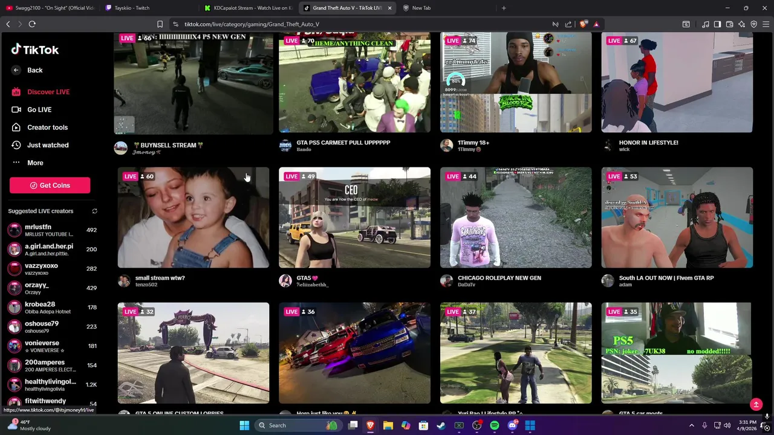Close the Grand Theft Auto V TikTok tab
Screen dimensions: 774x435
coord(389,8)
